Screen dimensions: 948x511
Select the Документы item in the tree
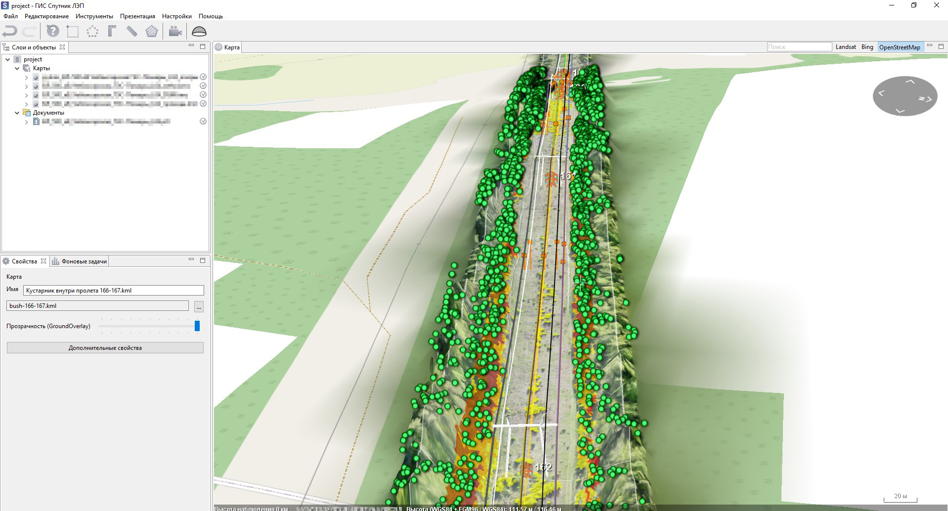pos(48,113)
